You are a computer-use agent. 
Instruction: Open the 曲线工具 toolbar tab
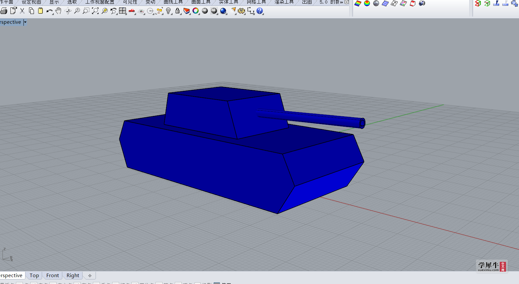tap(173, 2)
